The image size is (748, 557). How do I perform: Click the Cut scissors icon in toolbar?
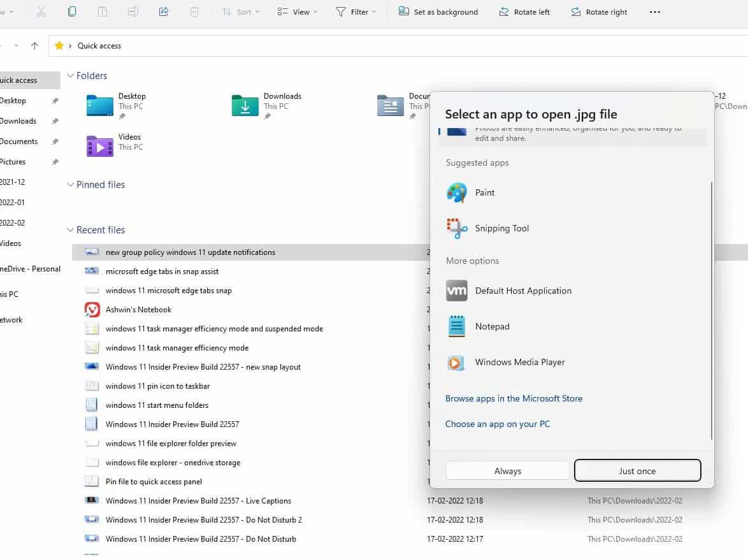click(x=41, y=11)
